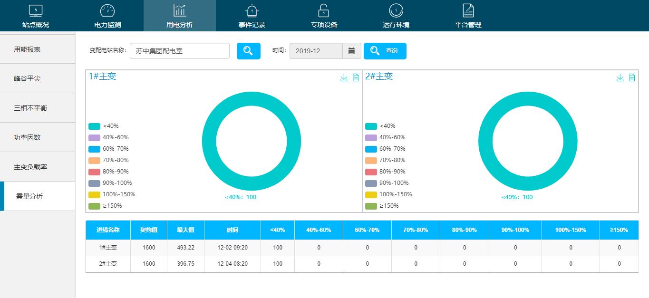Viewport: 649px width, 298px height.
Task: Open data view for 1#主变 chart
Action: (356, 78)
